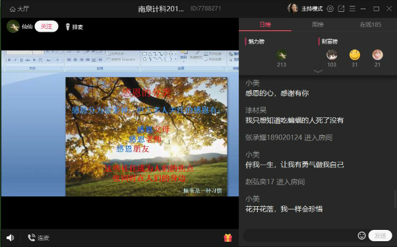This screenshot has height=247, width=397.
Task: Go back to the 大厅 home lobby
Action: pyautogui.click(x=19, y=9)
